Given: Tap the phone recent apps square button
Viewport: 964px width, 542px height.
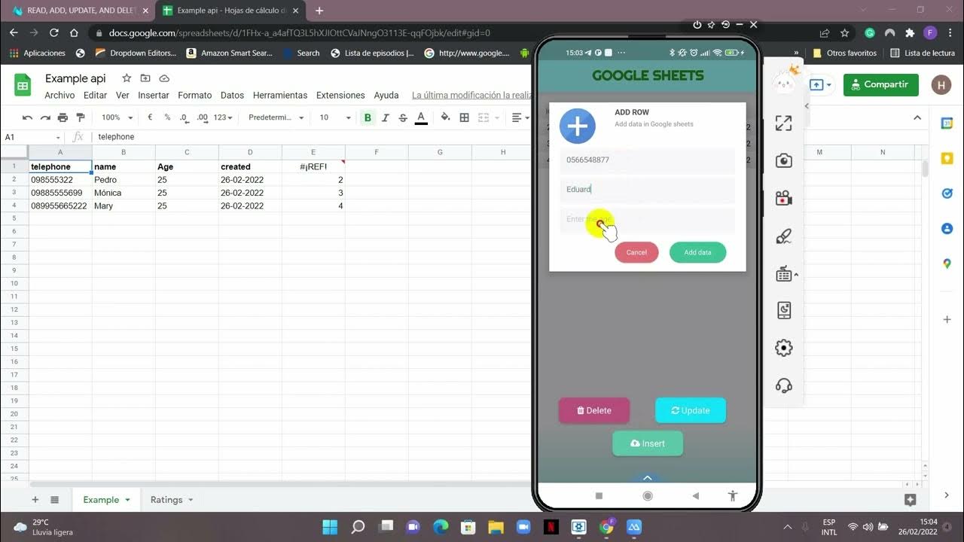Looking at the screenshot, I should coord(599,495).
